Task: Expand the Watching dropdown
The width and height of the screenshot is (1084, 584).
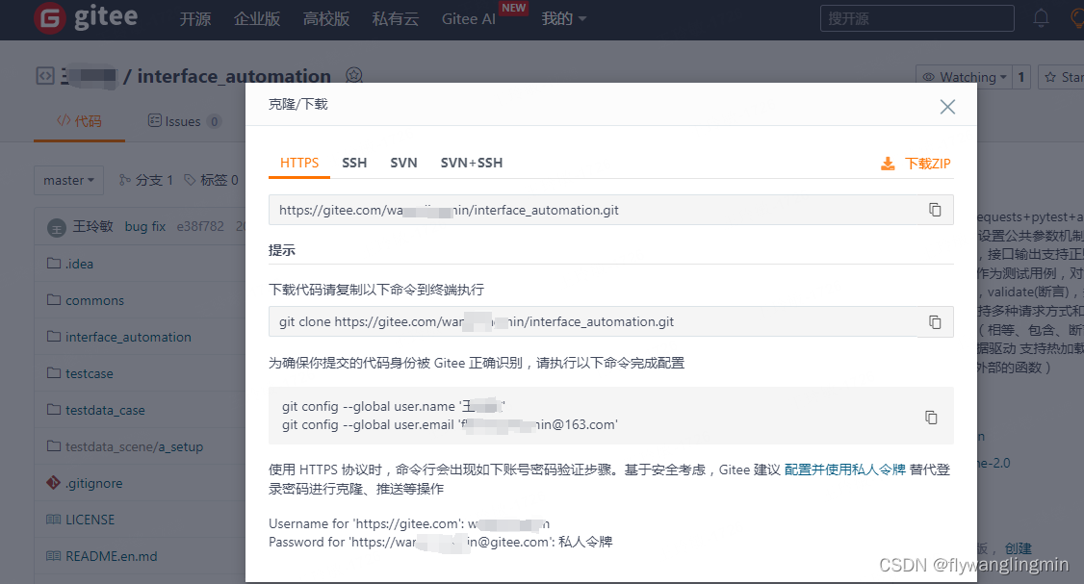Action: coord(965,77)
